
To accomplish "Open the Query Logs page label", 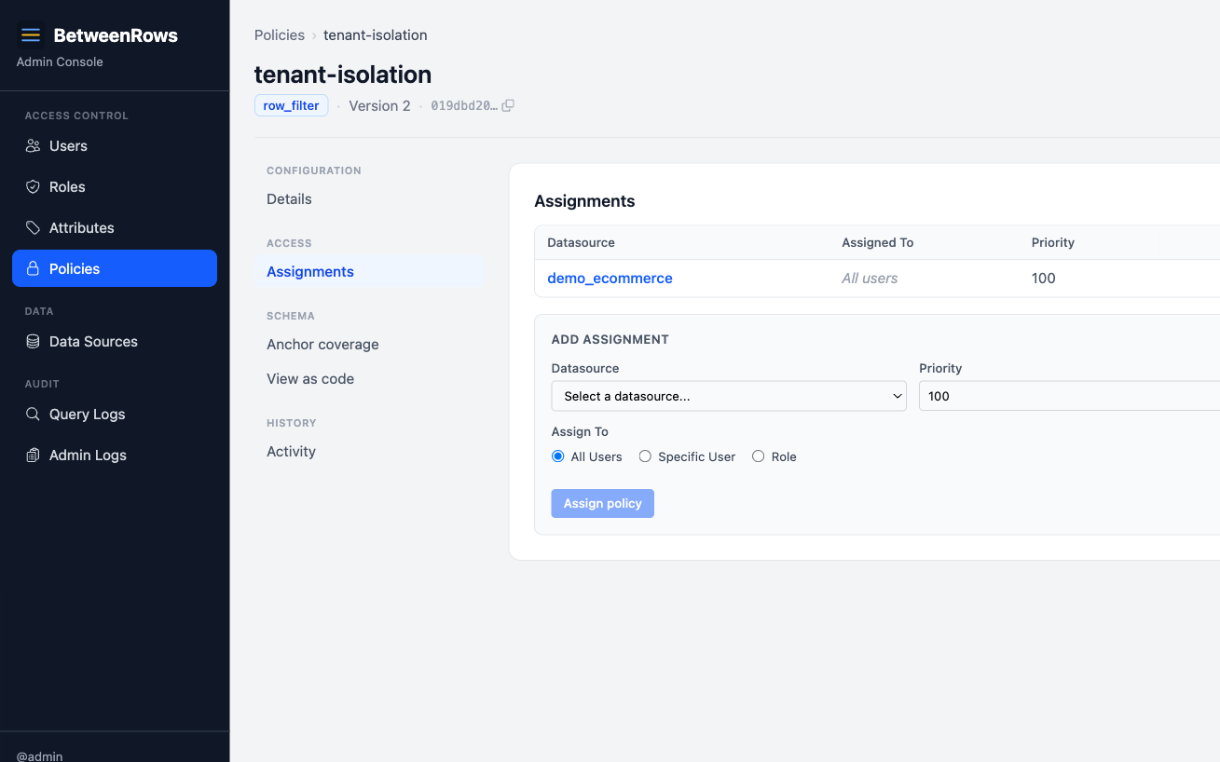I will pyautogui.click(x=88, y=415).
